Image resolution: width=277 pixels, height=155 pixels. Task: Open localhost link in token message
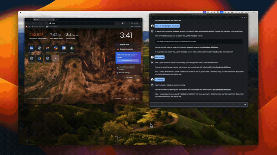click(x=209, y=47)
